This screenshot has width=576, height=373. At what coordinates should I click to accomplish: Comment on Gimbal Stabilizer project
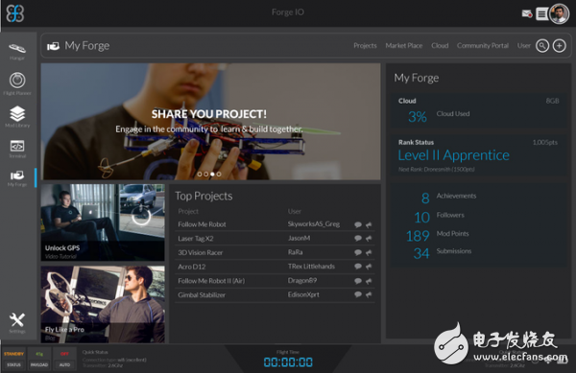(x=358, y=294)
